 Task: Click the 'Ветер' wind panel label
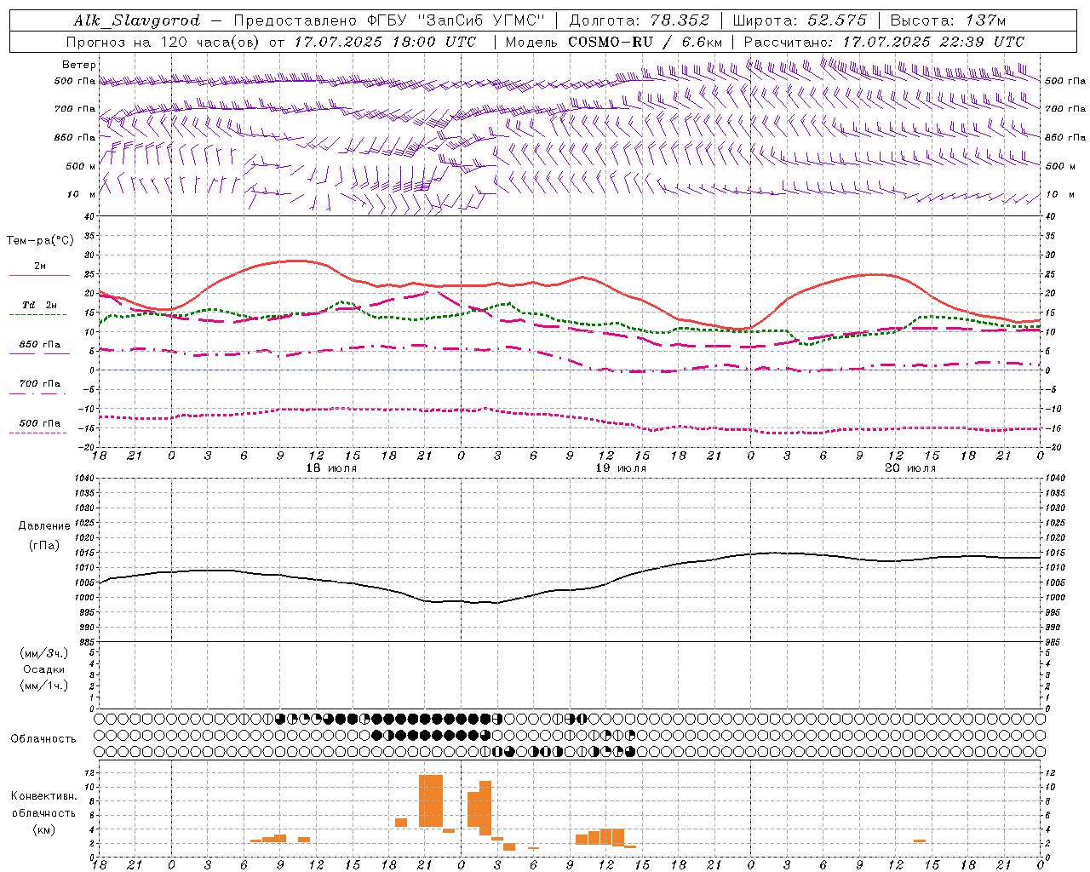coord(79,65)
